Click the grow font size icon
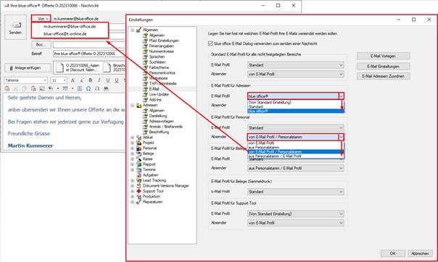438x262 pixels. pyautogui.click(x=73, y=80)
